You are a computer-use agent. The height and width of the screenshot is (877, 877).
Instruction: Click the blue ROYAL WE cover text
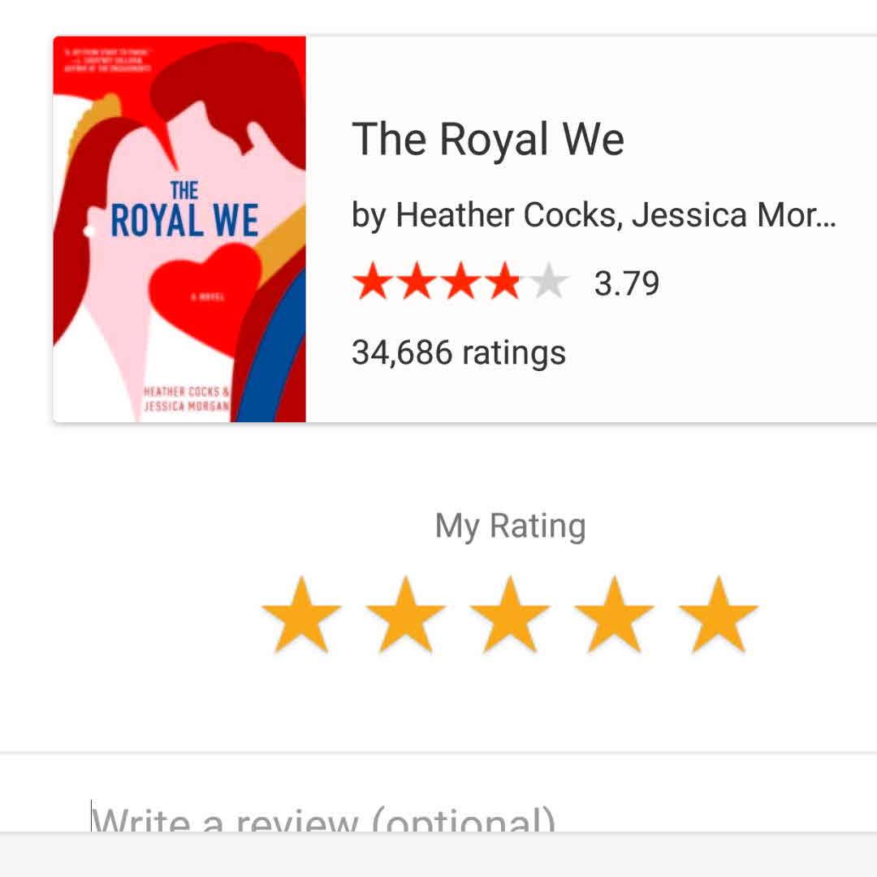click(x=184, y=220)
